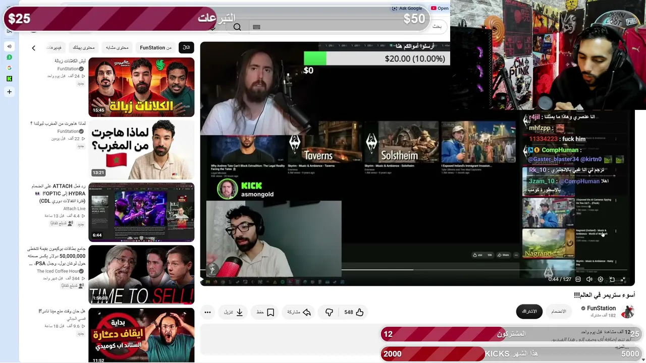Open the 6:44 Attach Live video thumbnail
The width and height of the screenshot is (646, 363).
pyautogui.click(x=141, y=212)
